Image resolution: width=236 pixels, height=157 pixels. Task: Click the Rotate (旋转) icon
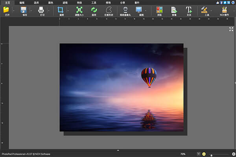pyautogui.click(x=94, y=9)
